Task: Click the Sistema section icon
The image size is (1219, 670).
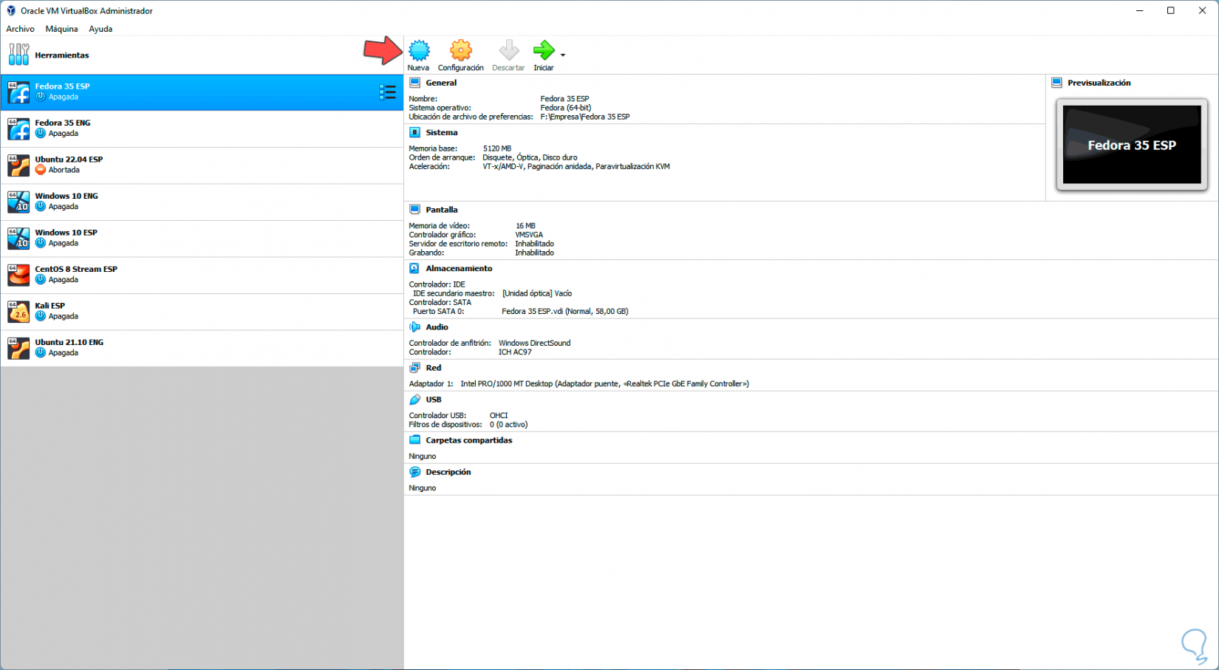Action: [x=415, y=133]
